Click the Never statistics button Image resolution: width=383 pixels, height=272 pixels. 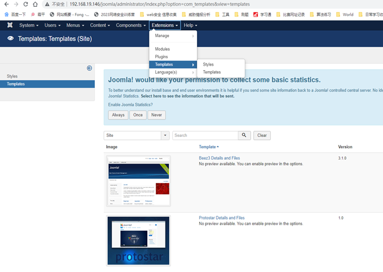pyautogui.click(x=156, y=115)
